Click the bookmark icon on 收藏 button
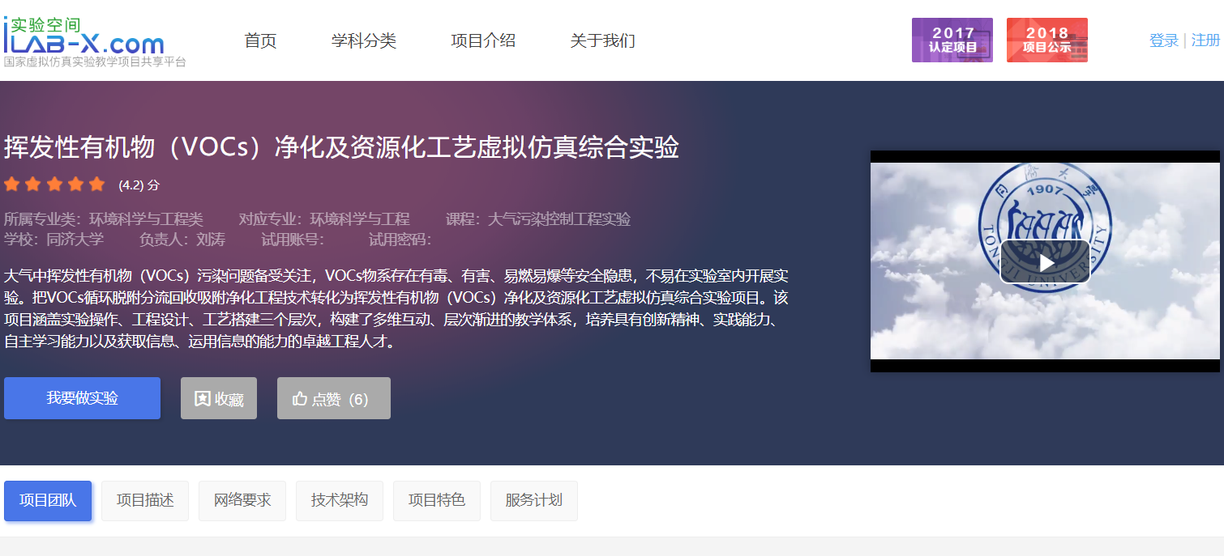The image size is (1224, 556). (202, 398)
